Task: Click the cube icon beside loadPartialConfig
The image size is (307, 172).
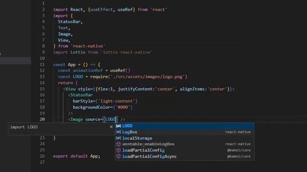Action: [x=118, y=150]
